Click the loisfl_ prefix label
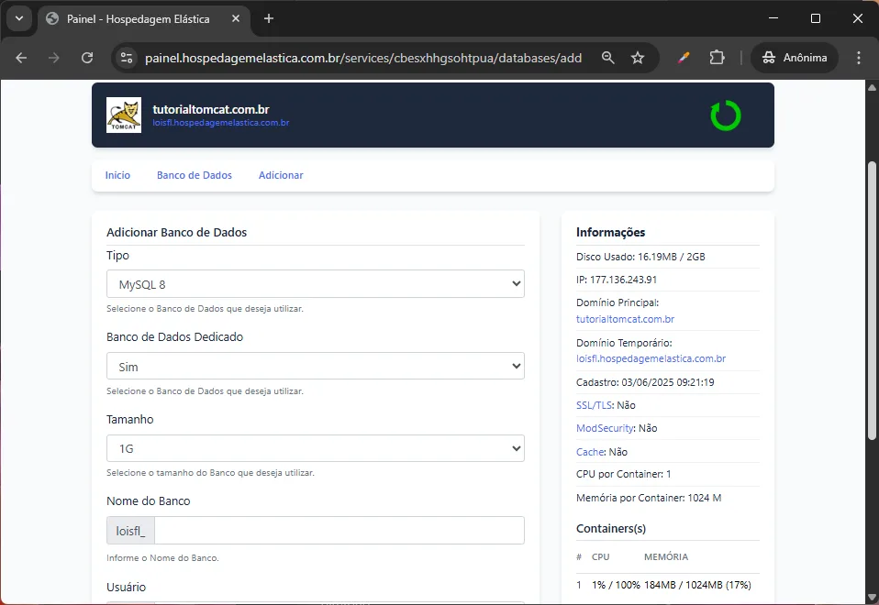The width and height of the screenshot is (879, 605). [130, 531]
